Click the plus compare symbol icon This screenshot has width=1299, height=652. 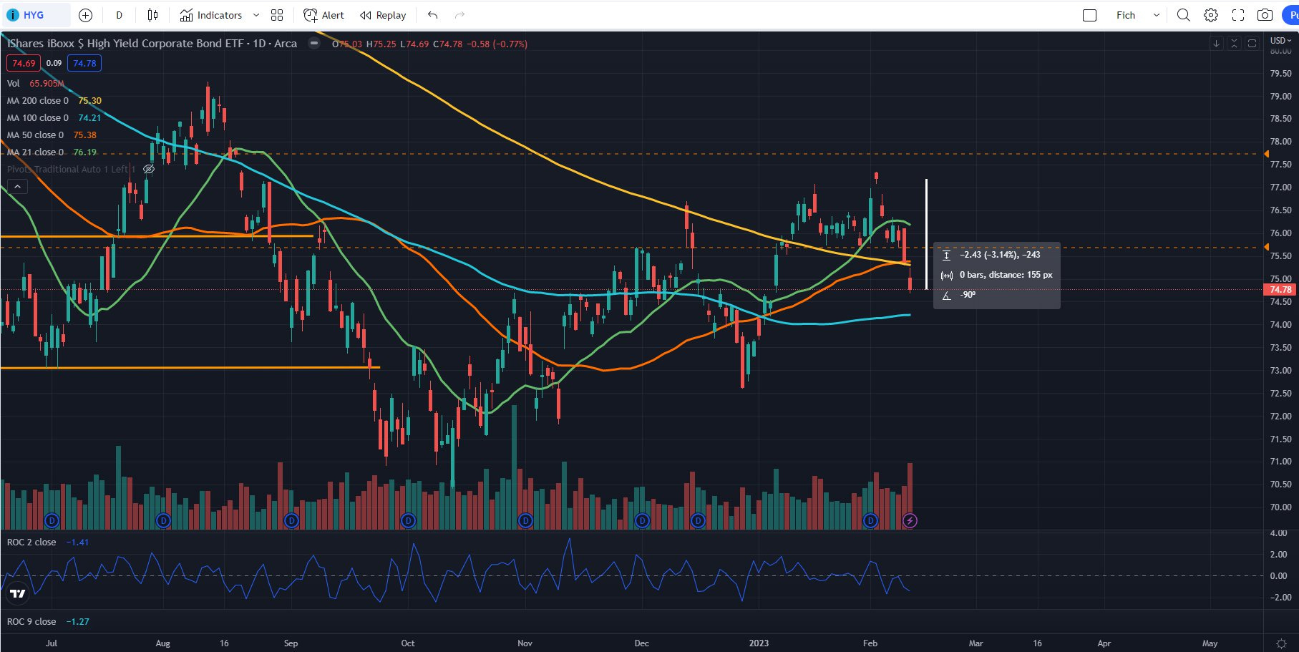(85, 15)
